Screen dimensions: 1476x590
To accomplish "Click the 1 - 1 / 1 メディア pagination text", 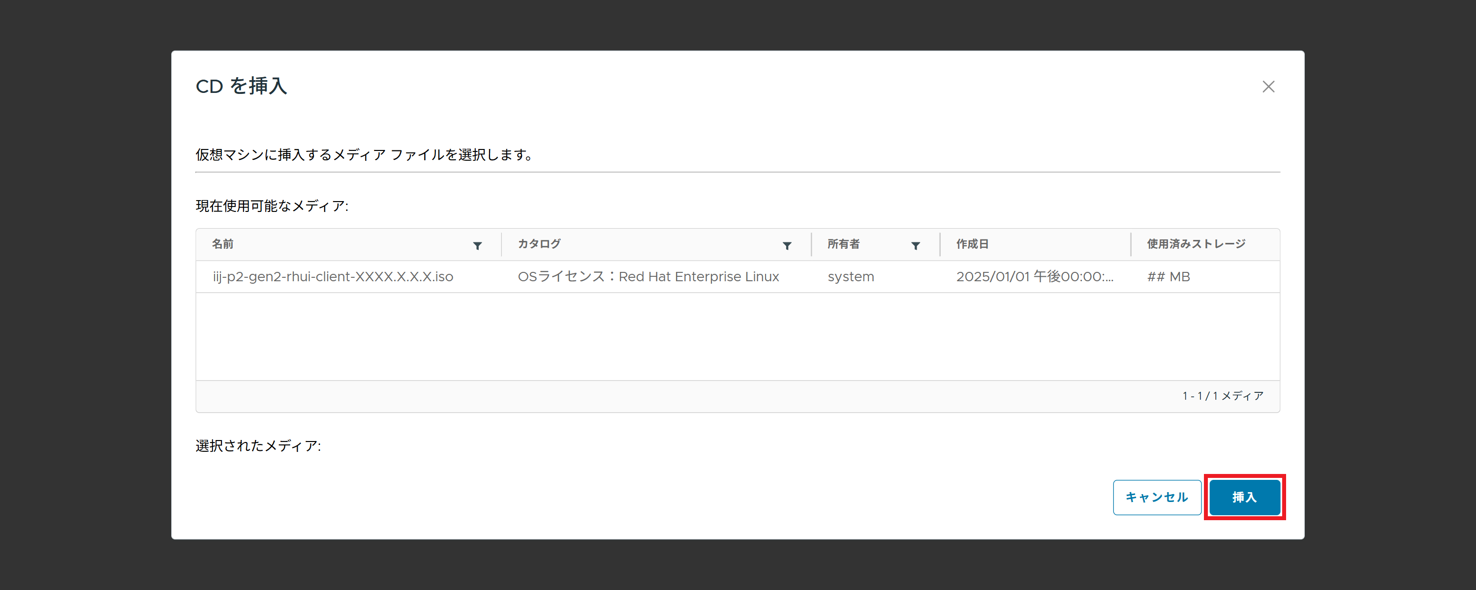I will pos(1223,396).
